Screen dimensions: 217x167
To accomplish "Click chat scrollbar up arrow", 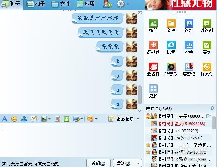I will [140, 13].
